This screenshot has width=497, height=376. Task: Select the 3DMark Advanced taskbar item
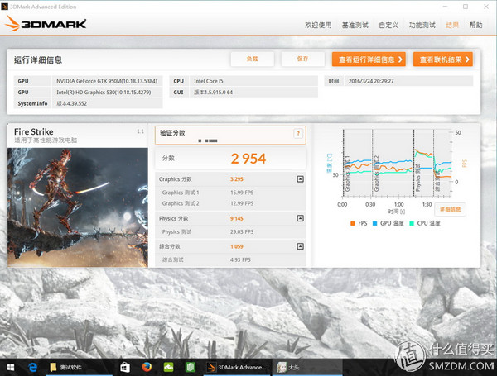click(x=237, y=367)
